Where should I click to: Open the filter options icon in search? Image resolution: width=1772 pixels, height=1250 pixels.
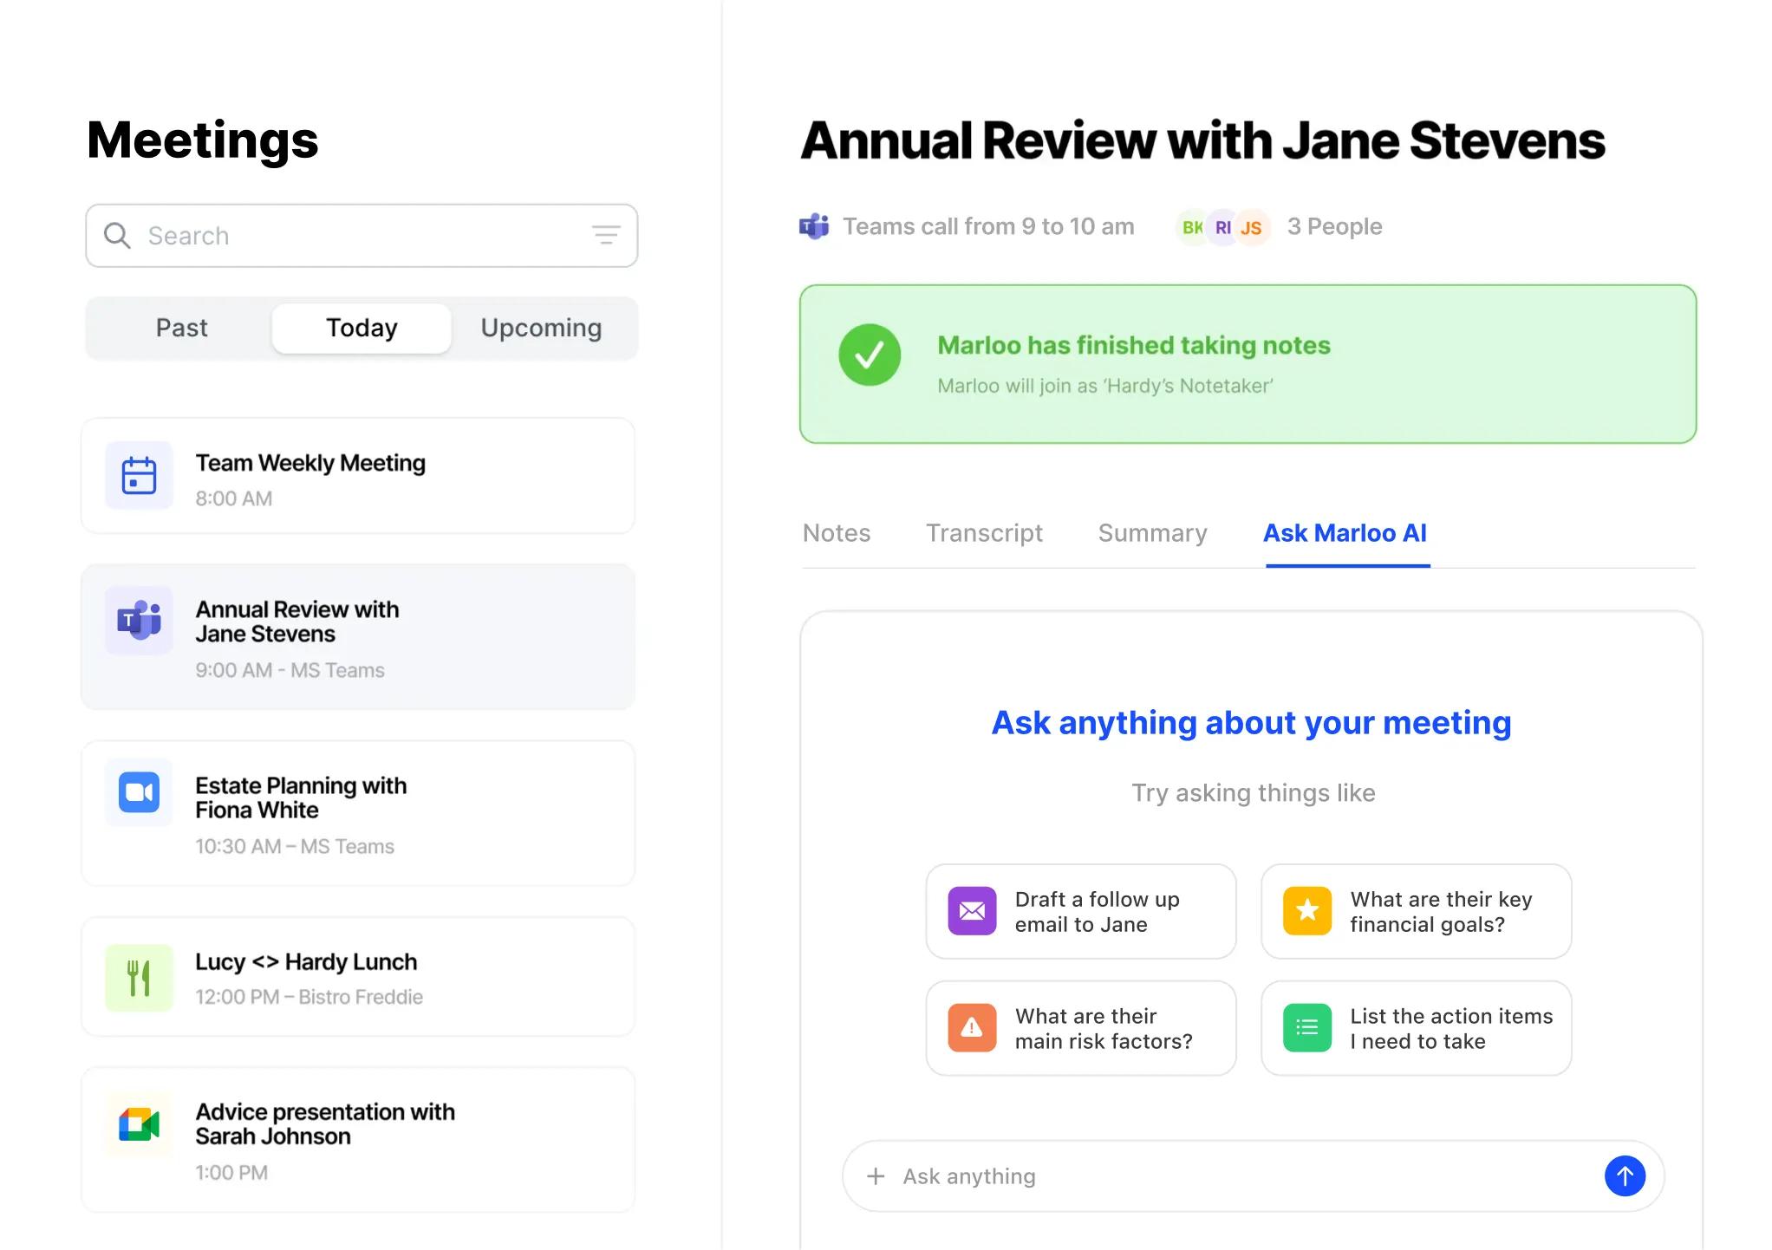click(x=606, y=236)
